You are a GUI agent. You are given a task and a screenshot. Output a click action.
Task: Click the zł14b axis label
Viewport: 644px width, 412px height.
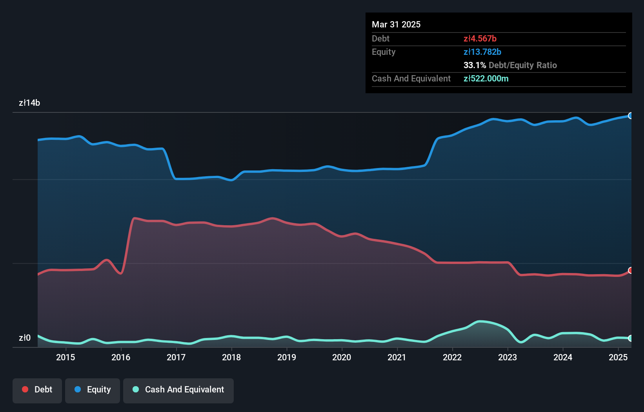point(29,103)
